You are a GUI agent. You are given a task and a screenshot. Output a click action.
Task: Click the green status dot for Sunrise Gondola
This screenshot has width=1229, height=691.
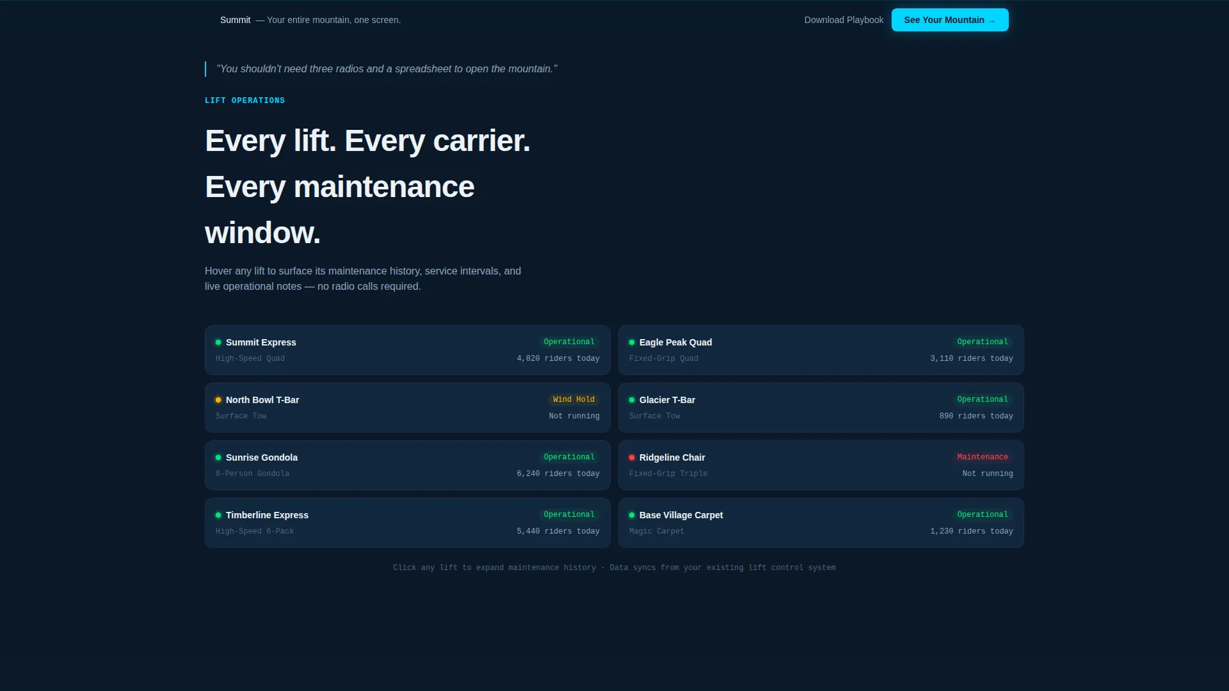click(x=218, y=457)
